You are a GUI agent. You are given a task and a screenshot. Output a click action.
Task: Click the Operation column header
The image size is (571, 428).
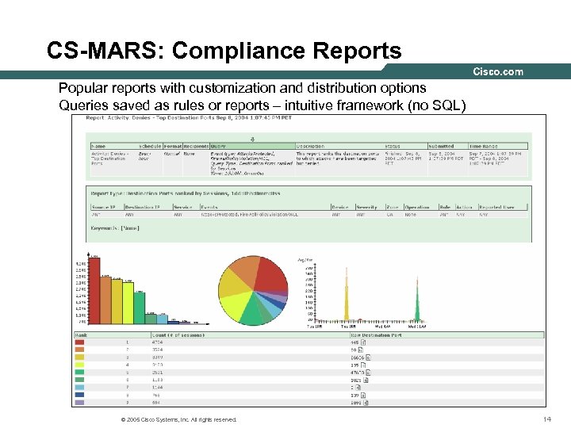tap(421, 207)
